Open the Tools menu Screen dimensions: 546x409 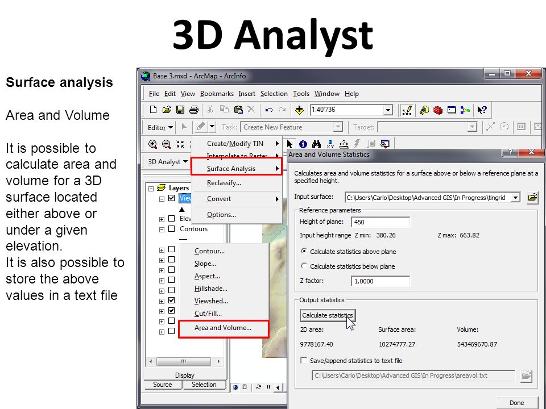click(x=301, y=94)
